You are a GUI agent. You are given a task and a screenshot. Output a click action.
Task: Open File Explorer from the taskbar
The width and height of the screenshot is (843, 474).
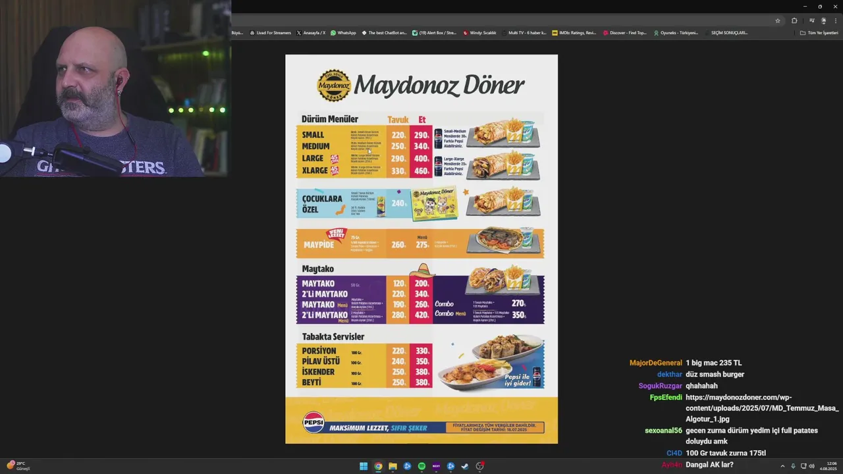tap(393, 466)
